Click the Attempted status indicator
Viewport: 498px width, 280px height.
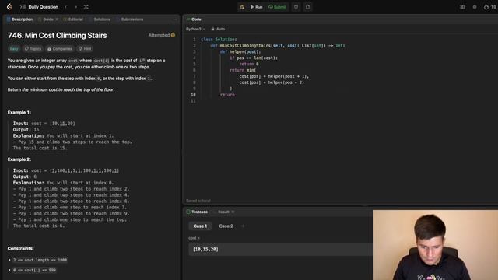162,35
